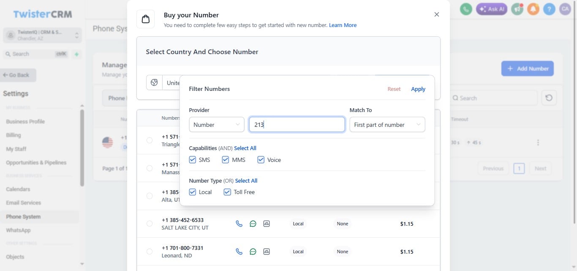Click voice phone icon for 385-452-6533
Viewport: 577px width, 271px height.
[239, 224]
